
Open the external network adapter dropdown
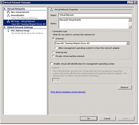[128, 43]
